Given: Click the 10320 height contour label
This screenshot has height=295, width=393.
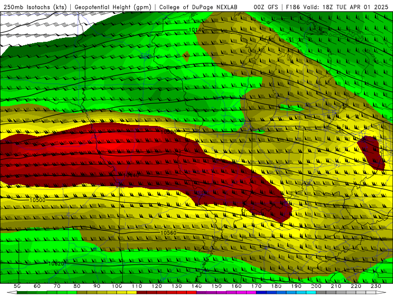Looking at the screenshot, I should coord(168,132).
